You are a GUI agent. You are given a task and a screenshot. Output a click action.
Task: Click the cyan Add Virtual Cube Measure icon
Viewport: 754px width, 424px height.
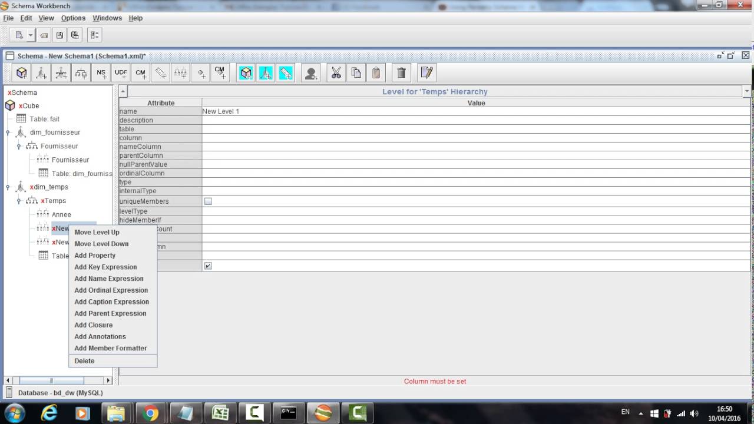click(286, 73)
